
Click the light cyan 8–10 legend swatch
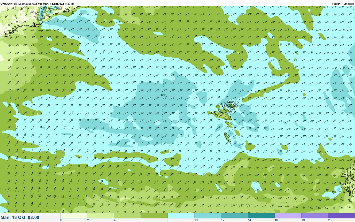point(181,216)
